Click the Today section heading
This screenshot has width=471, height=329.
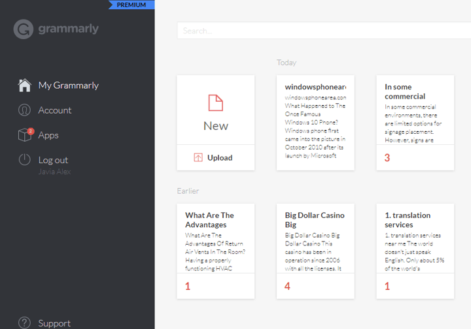pos(287,63)
